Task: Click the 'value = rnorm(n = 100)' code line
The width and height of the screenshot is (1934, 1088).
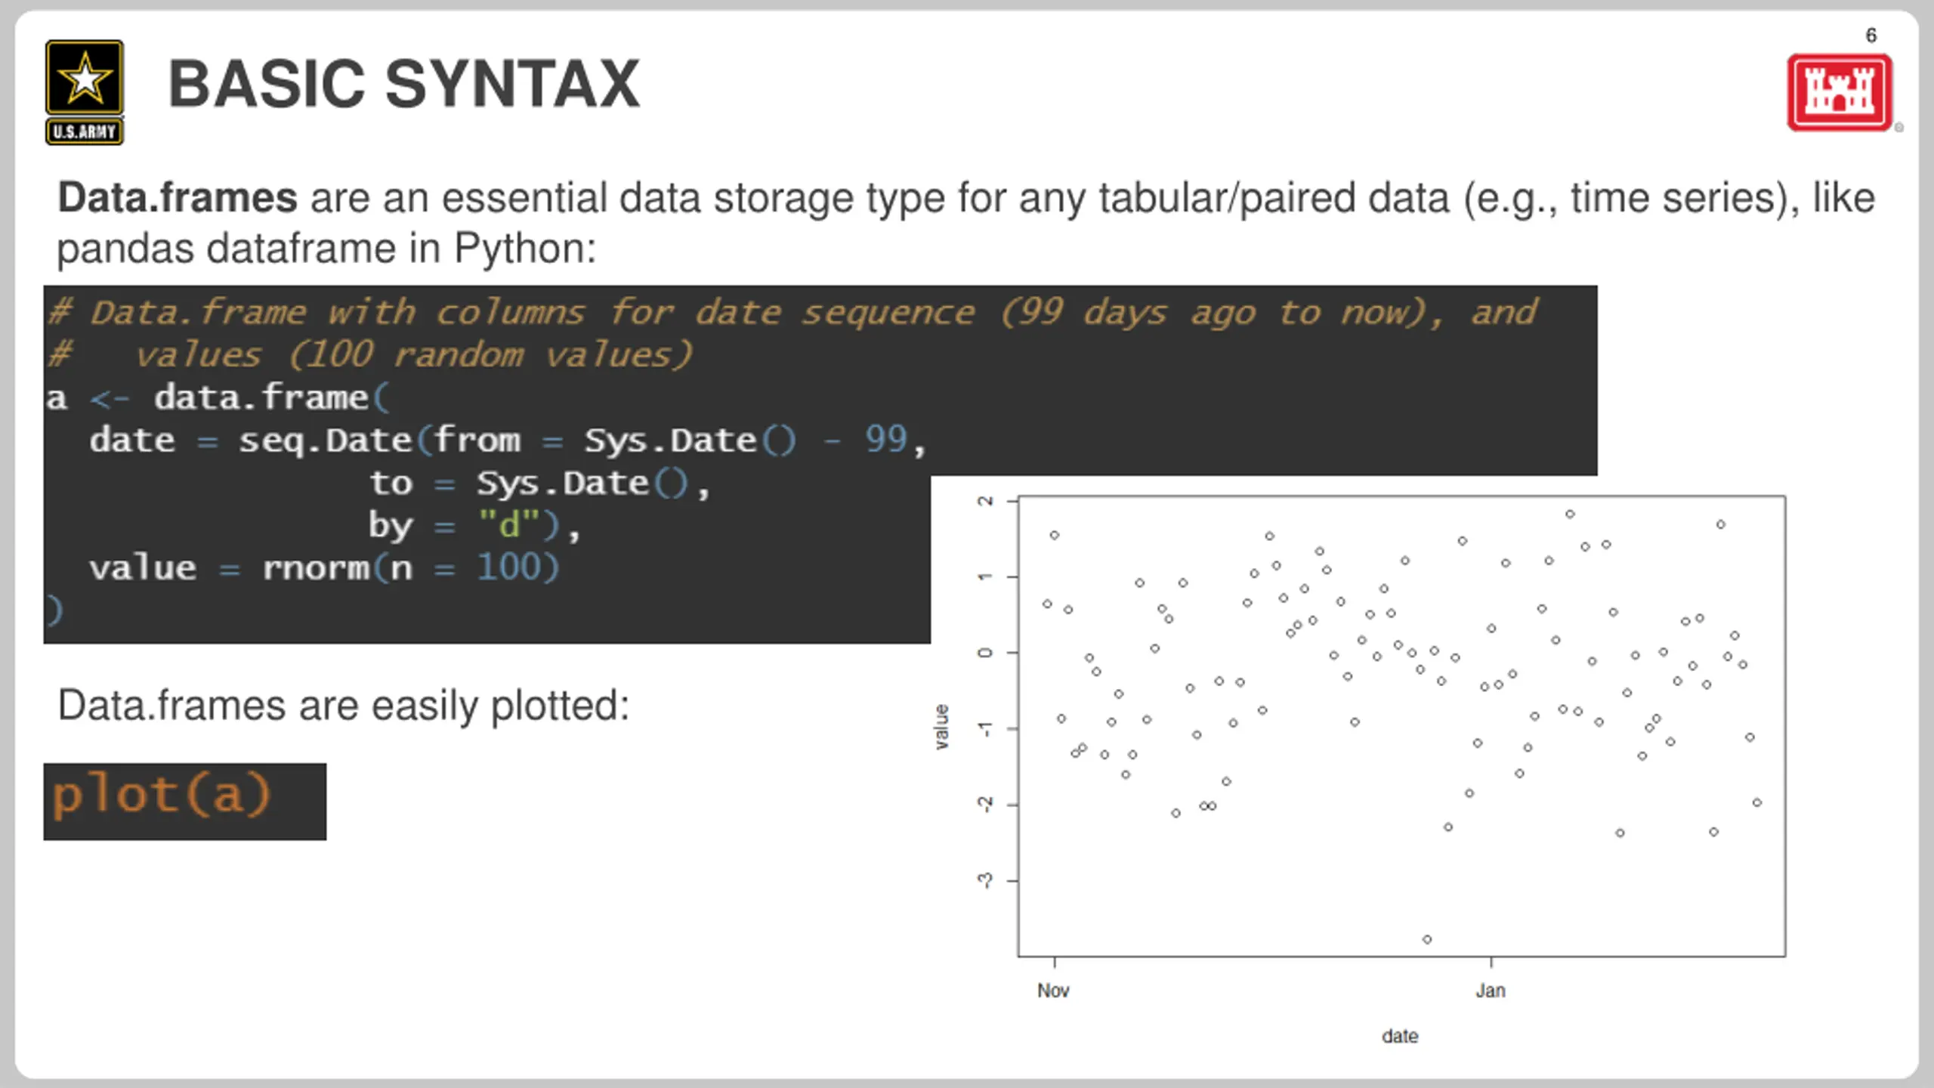Action: point(324,567)
